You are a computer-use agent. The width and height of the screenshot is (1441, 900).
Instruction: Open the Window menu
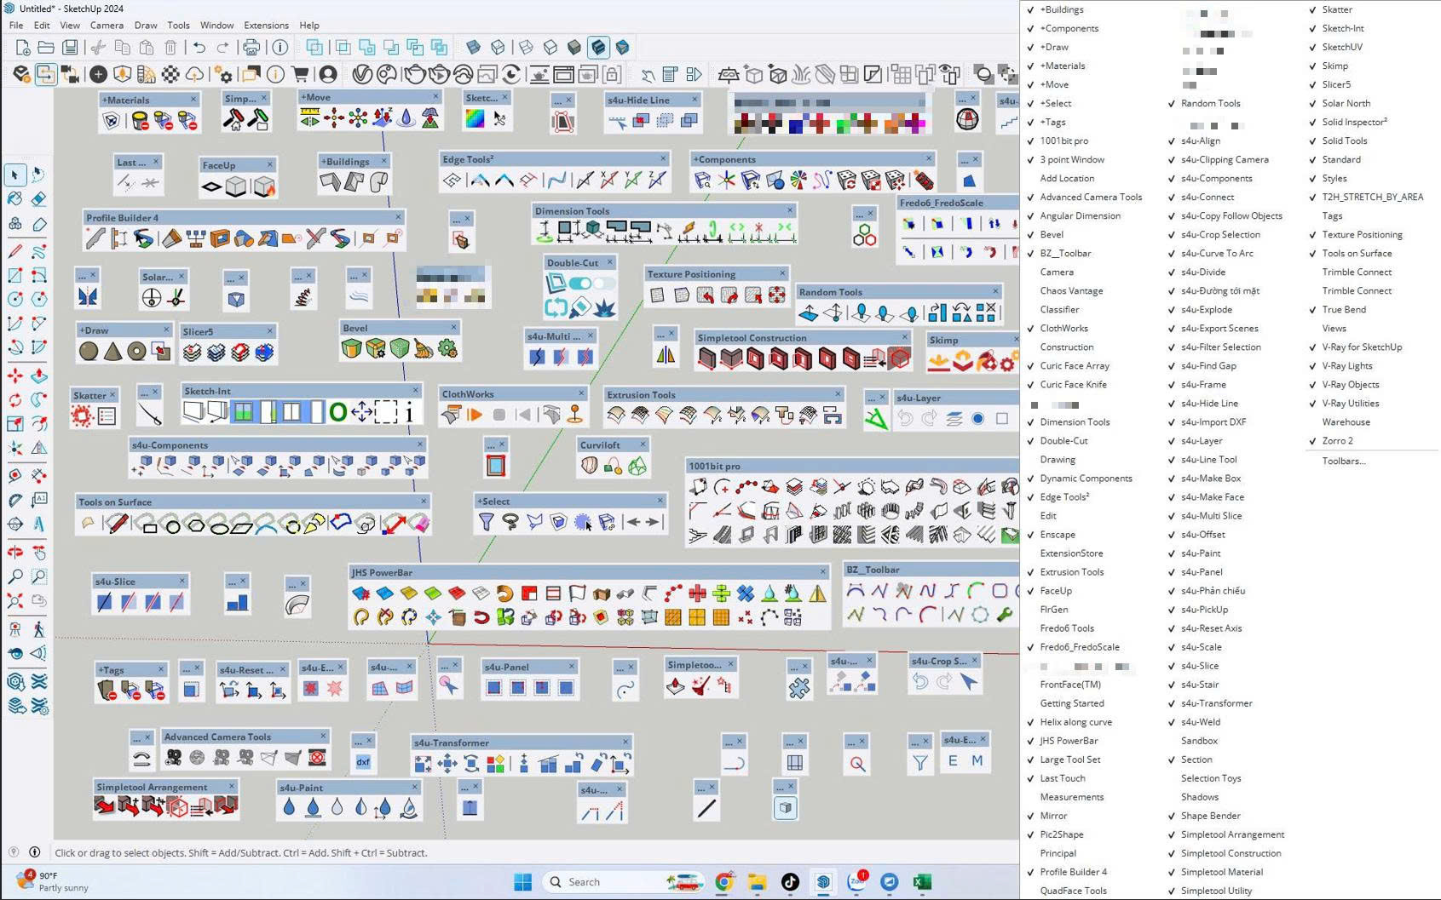click(216, 26)
